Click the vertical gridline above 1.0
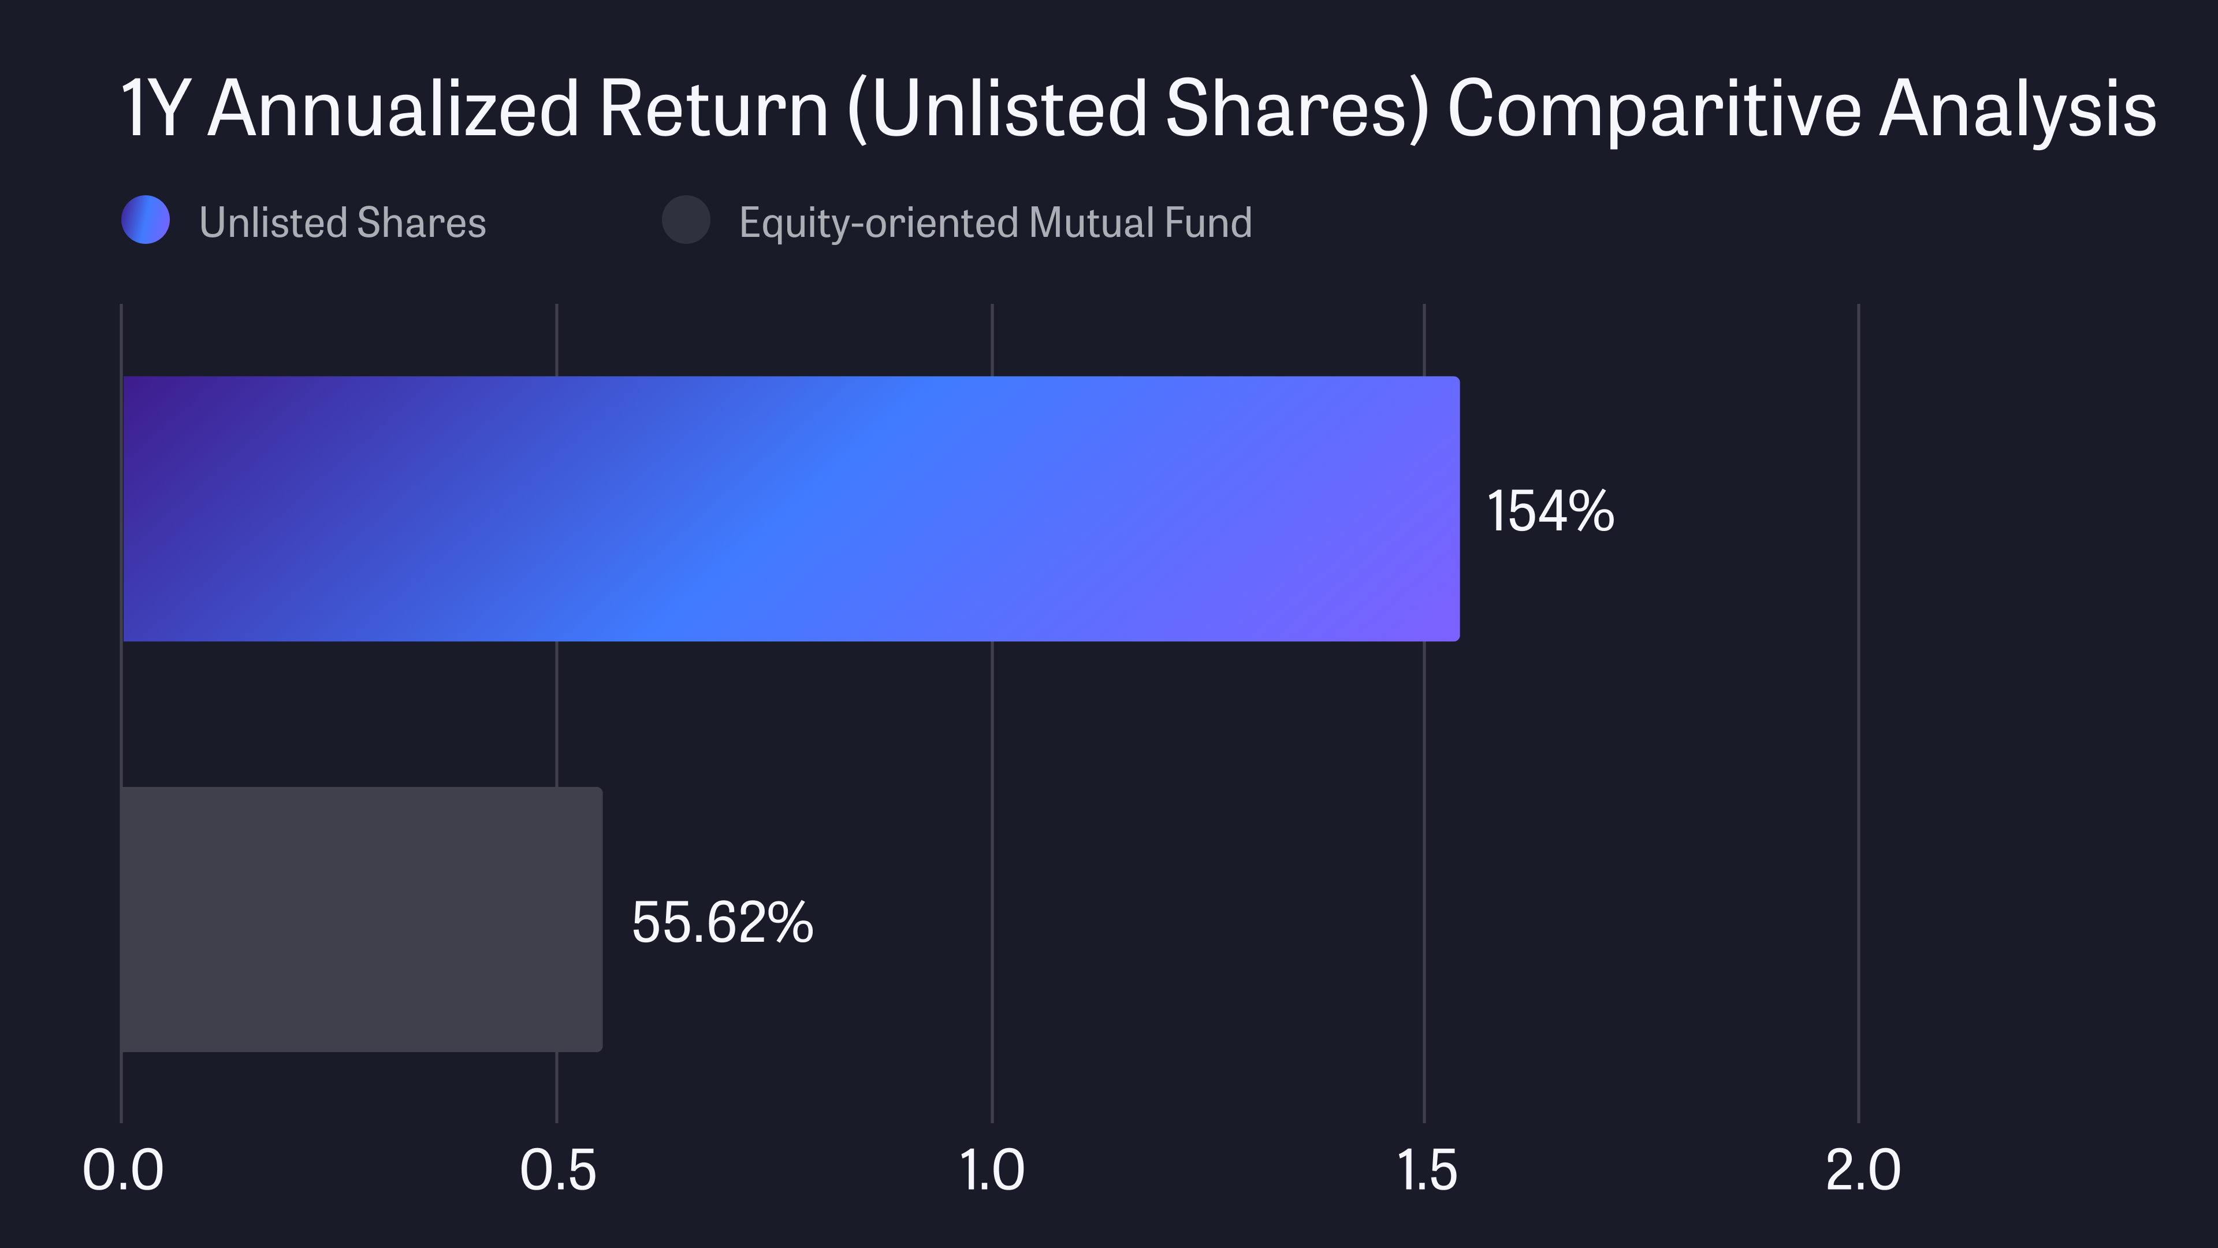This screenshot has width=2218, height=1248. [992, 715]
